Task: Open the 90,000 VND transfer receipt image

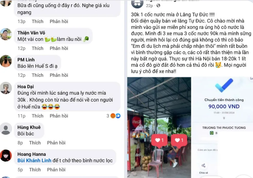Action: point(222,127)
